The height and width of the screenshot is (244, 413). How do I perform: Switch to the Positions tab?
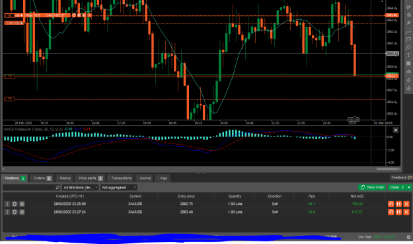point(15,179)
